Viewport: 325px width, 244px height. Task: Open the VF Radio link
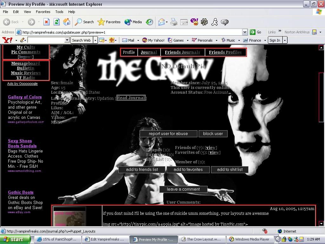click(x=26, y=78)
